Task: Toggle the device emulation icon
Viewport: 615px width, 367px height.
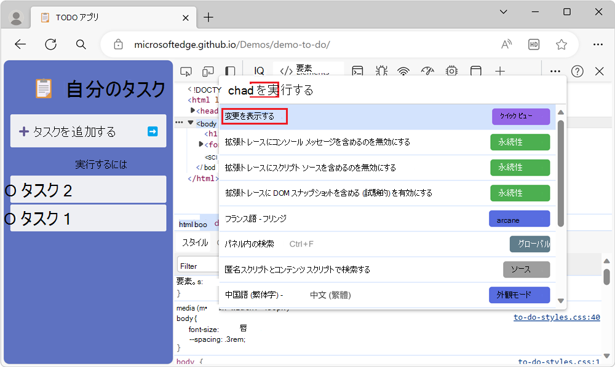Action: (209, 71)
